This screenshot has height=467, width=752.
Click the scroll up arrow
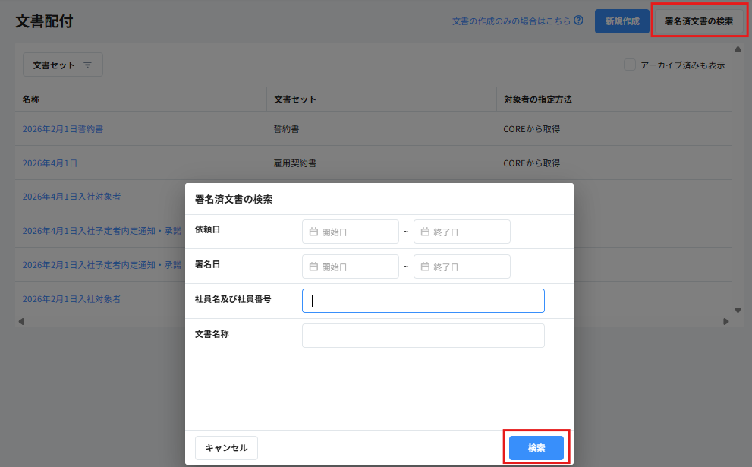click(738, 49)
